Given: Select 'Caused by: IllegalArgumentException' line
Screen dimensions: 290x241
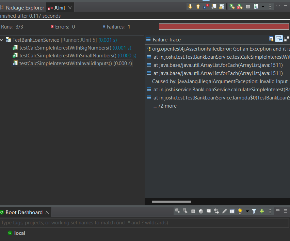Looking at the screenshot, I should pos(220,81).
